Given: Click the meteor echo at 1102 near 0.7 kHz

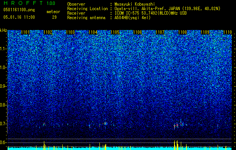Looking at the screenshot, I should point(44,124).
